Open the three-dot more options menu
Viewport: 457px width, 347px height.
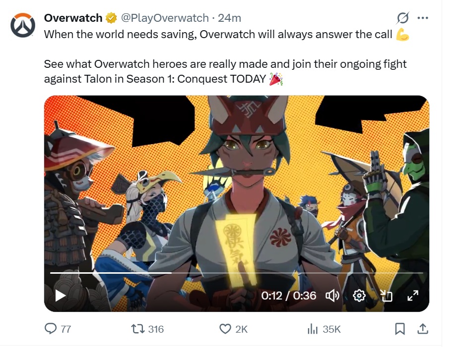coord(423,18)
